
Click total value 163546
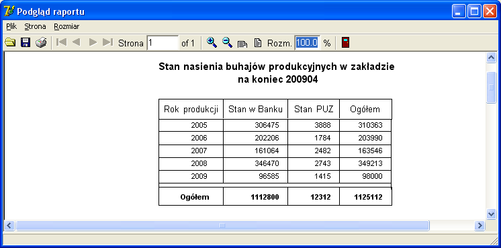pos(370,151)
